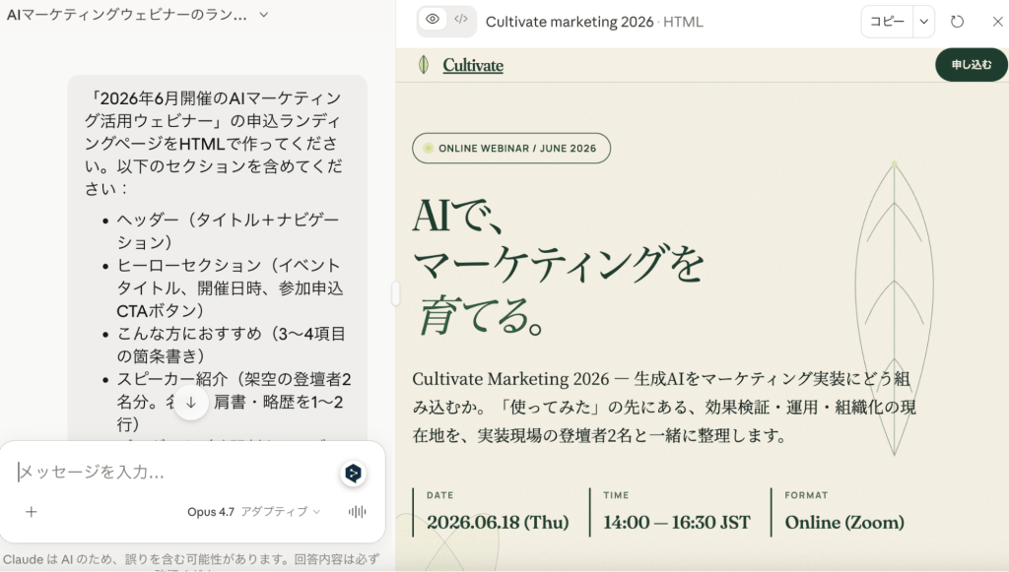Open the chat title dropdown chevron

[x=264, y=14]
